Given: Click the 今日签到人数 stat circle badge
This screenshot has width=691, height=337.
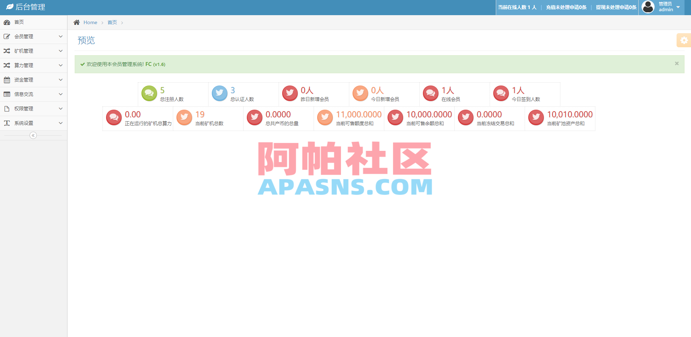Looking at the screenshot, I should tap(501, 93).
